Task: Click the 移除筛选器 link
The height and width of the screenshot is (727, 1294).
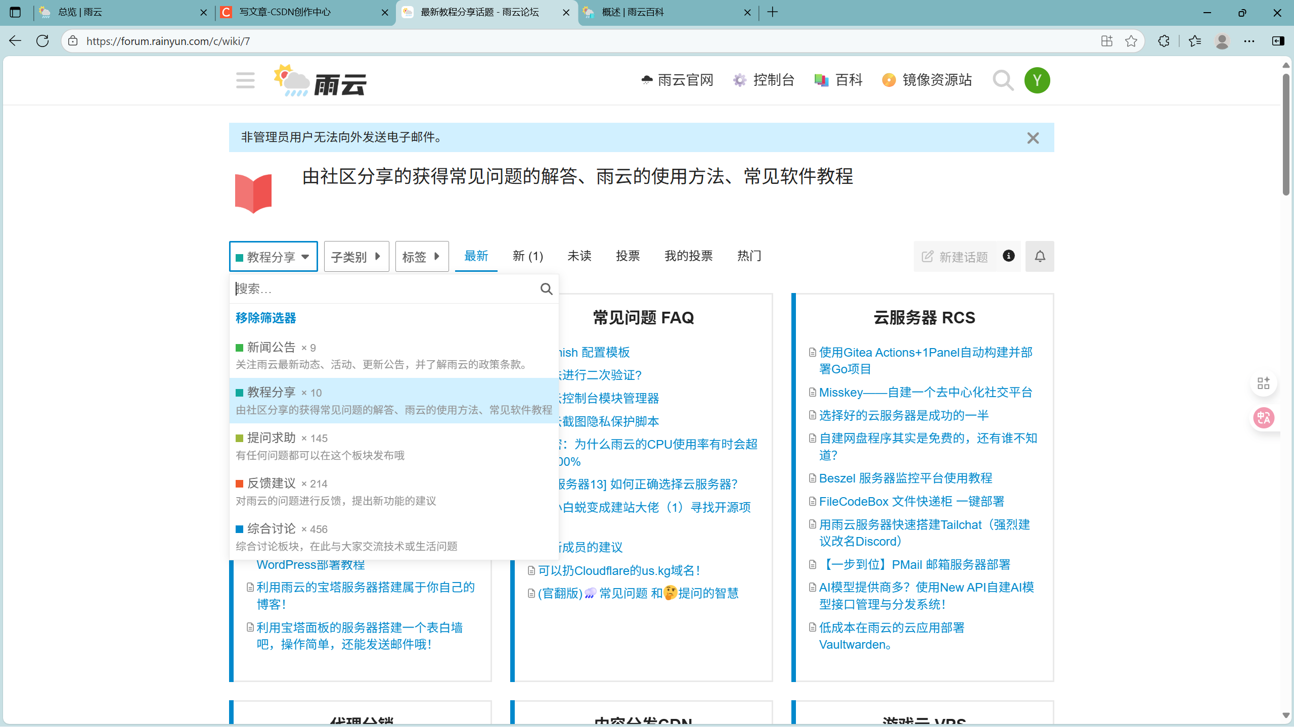Action: tap(265, 318)
